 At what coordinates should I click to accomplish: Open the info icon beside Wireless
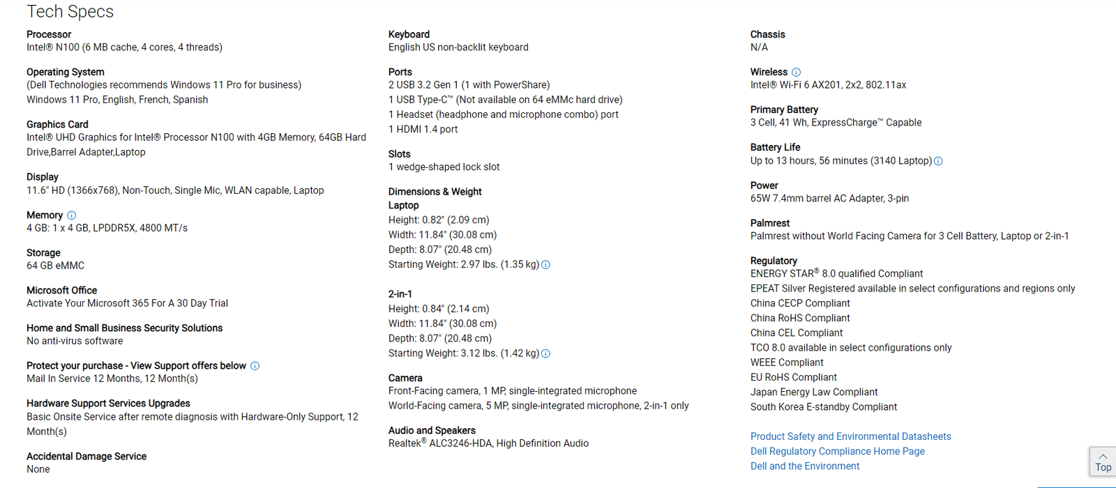[796, 73]
